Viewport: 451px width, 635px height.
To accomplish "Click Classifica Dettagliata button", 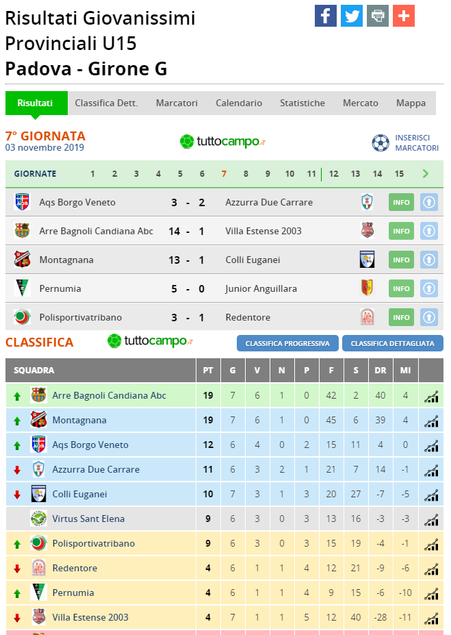I will pyautogui.click(x=392, y=343).
